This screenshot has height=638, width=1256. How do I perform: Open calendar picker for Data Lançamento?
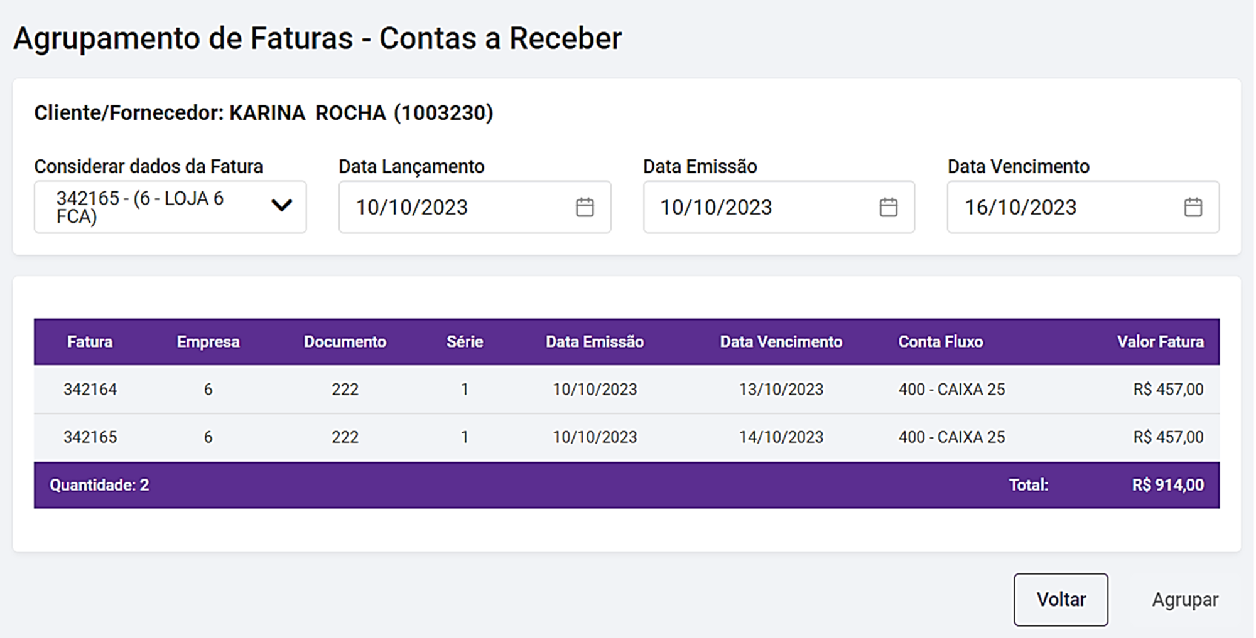pos(585,207)
